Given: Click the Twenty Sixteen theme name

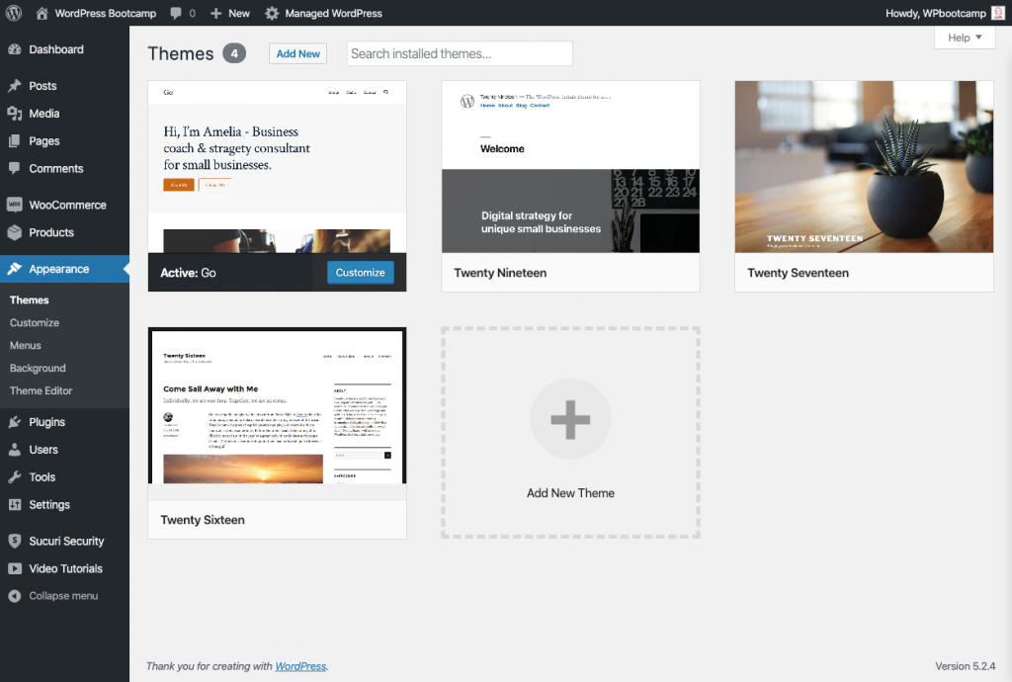Looking at the screenshot, I should 203,520.
